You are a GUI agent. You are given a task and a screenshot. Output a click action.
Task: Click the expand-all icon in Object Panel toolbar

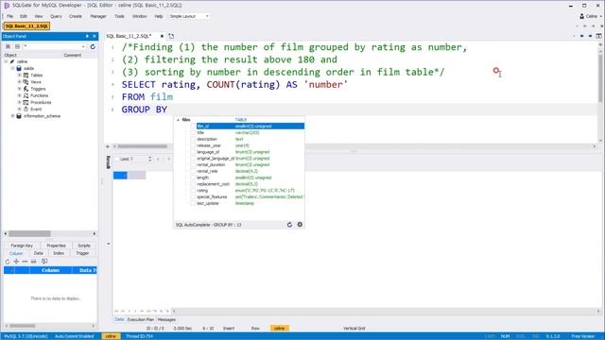(8, 46)
